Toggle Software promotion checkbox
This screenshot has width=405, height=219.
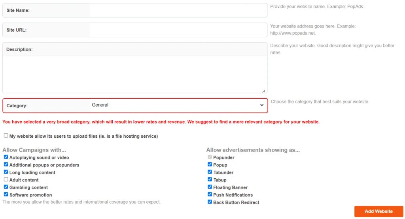point(6,194)
